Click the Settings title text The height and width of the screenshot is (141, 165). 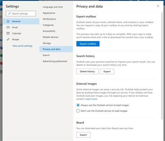(x=12, y=6)
